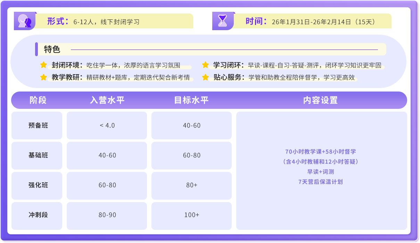Click the 100+ target level cell
The image size is (420, 243).
click(191, 215)
